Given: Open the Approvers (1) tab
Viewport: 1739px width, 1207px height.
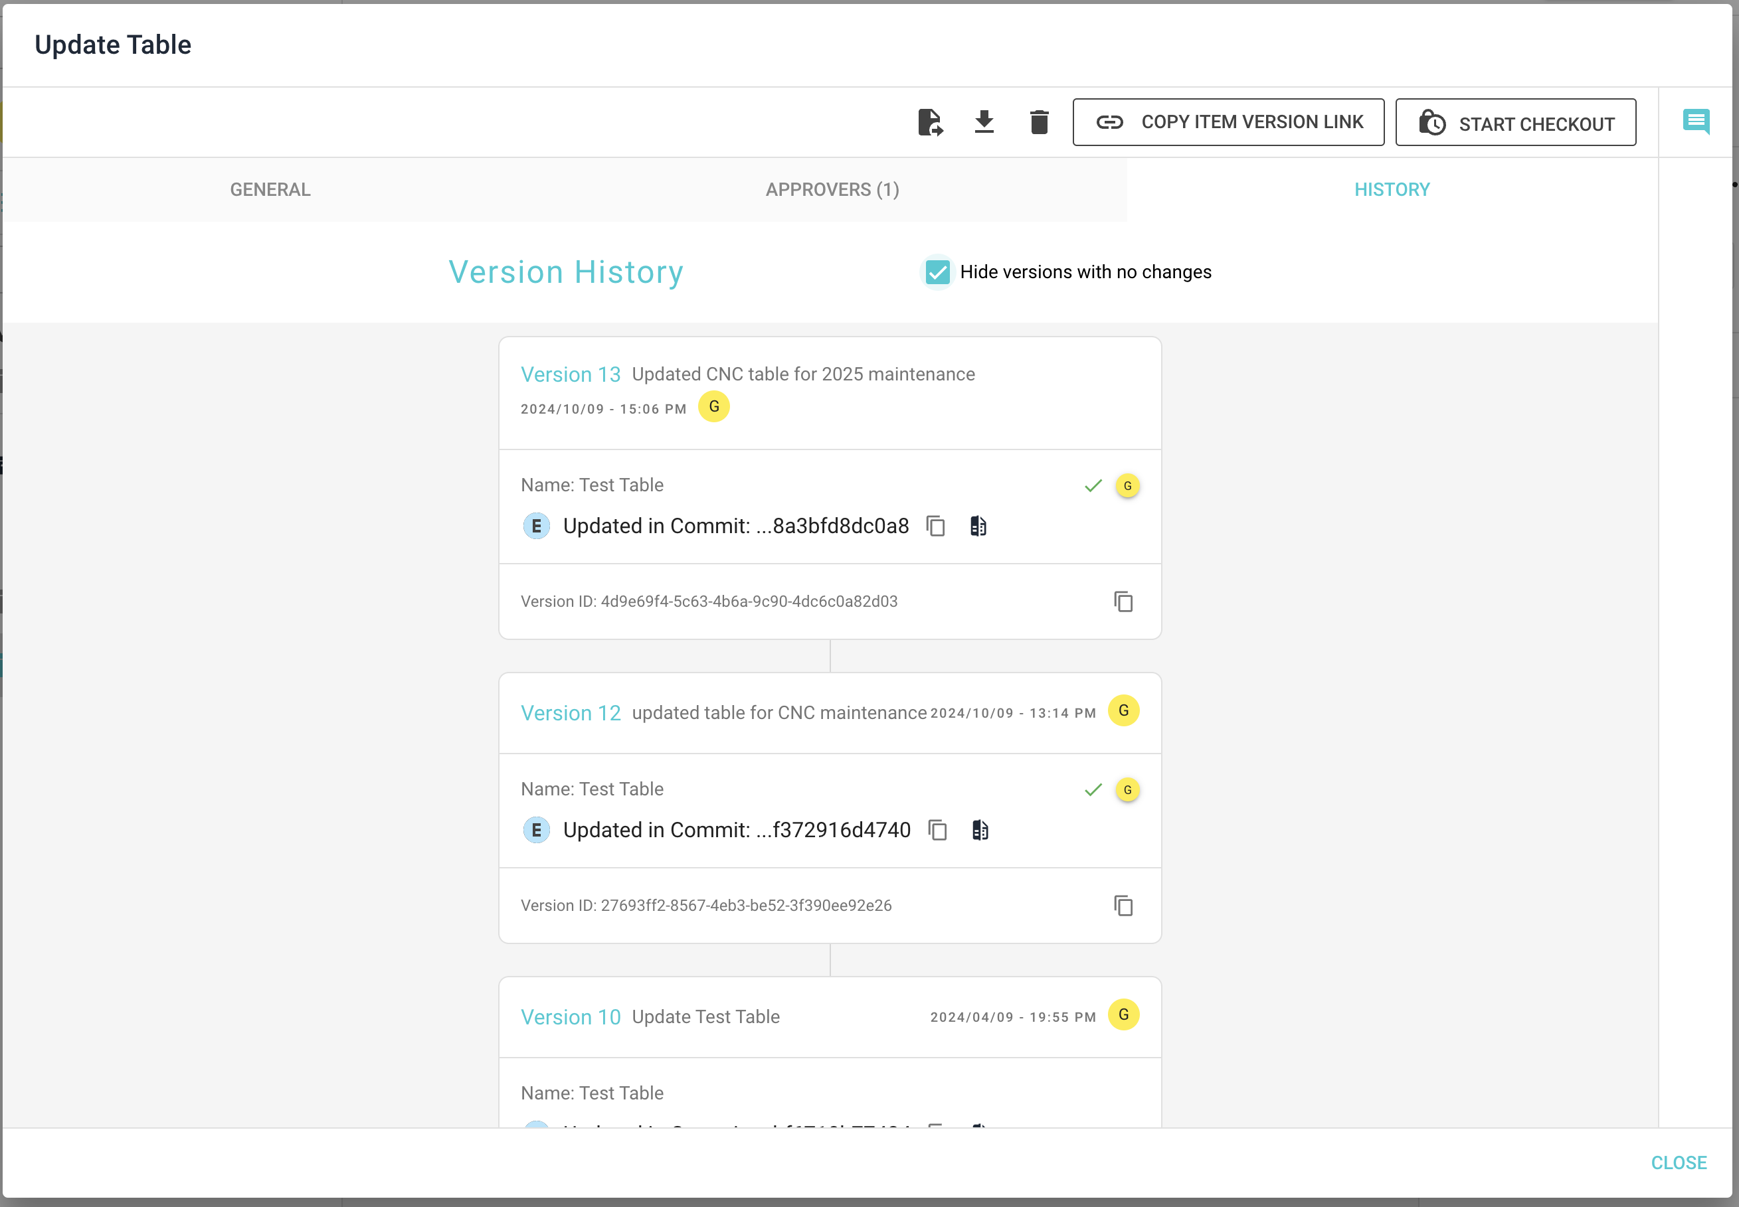Looking at the screenshot, I should 832,190.
